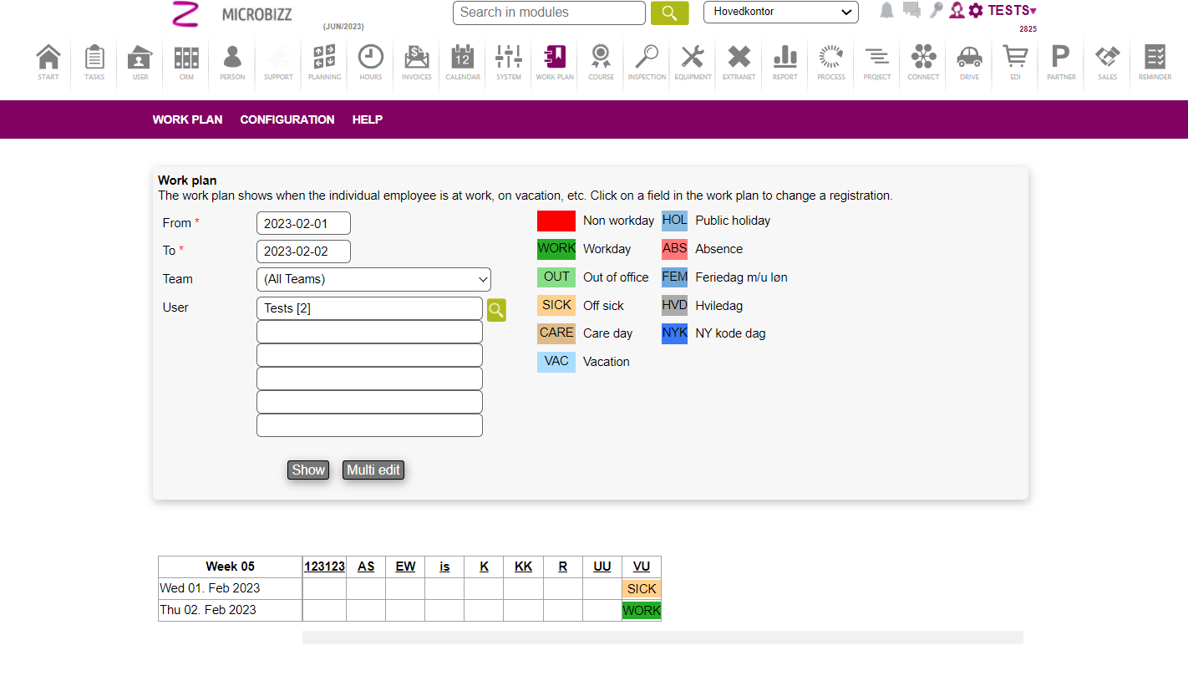Open the Help menu
1188x686 pixels.
pyautogui.click(x=367, y=119)
